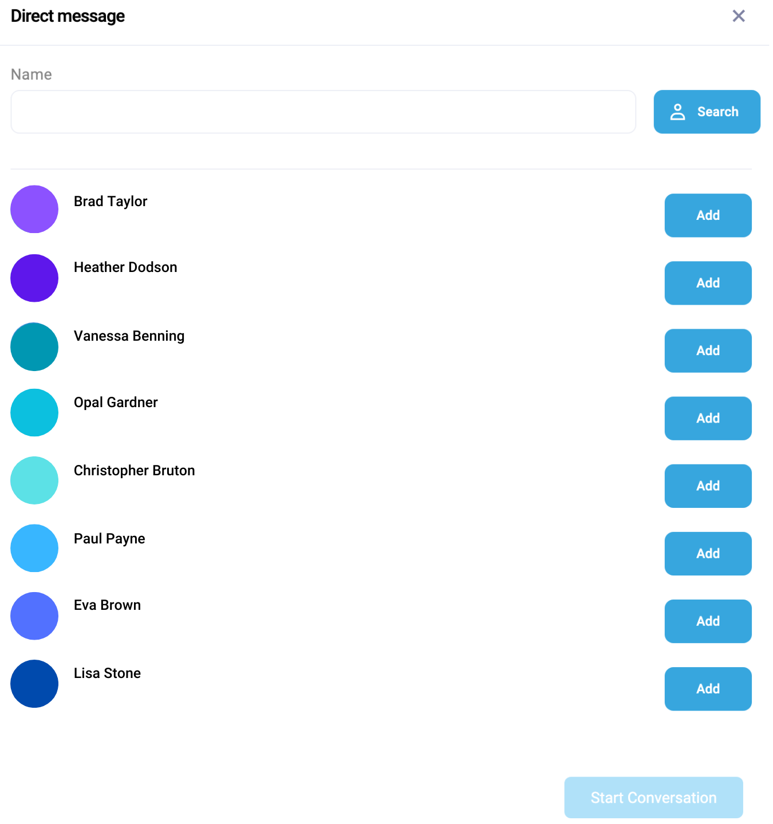Click Brad Taylor's purple avatar

click(x=34, y=209)
